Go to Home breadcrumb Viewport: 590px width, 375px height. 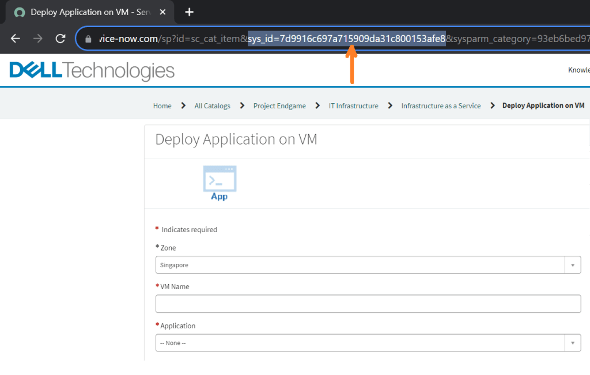(x=162, y=106)
